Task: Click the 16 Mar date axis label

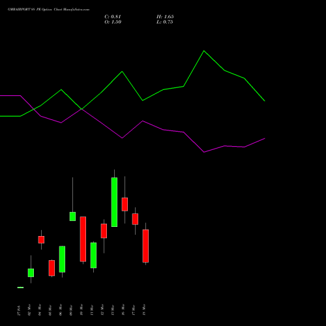Action: pos(123,310)
